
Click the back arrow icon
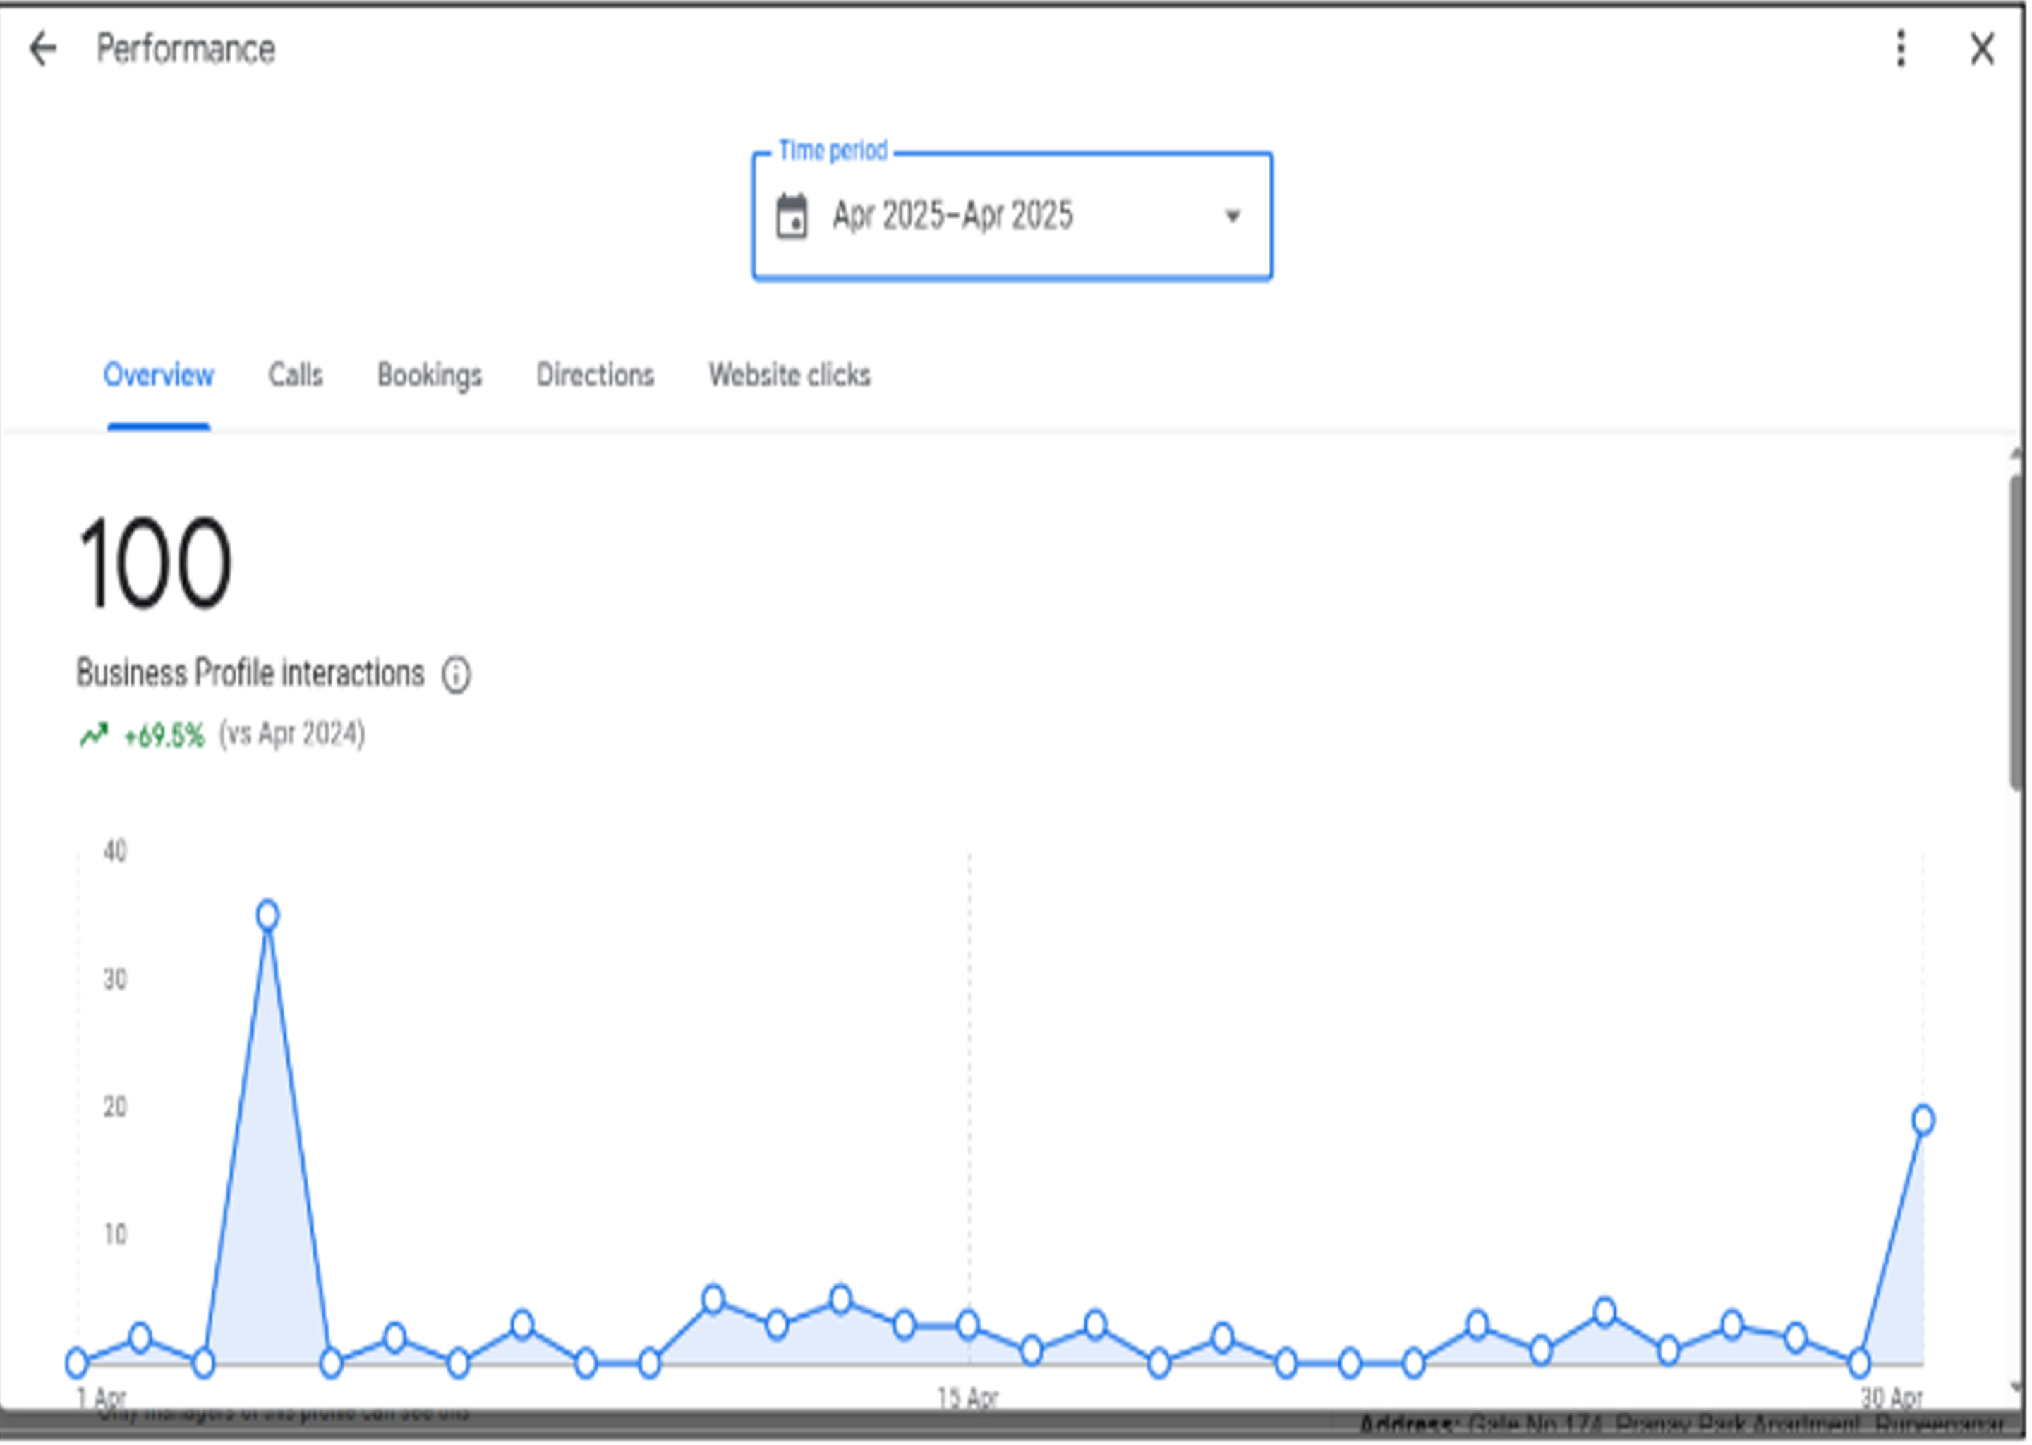pyautogui.click(x=43, y=49)
